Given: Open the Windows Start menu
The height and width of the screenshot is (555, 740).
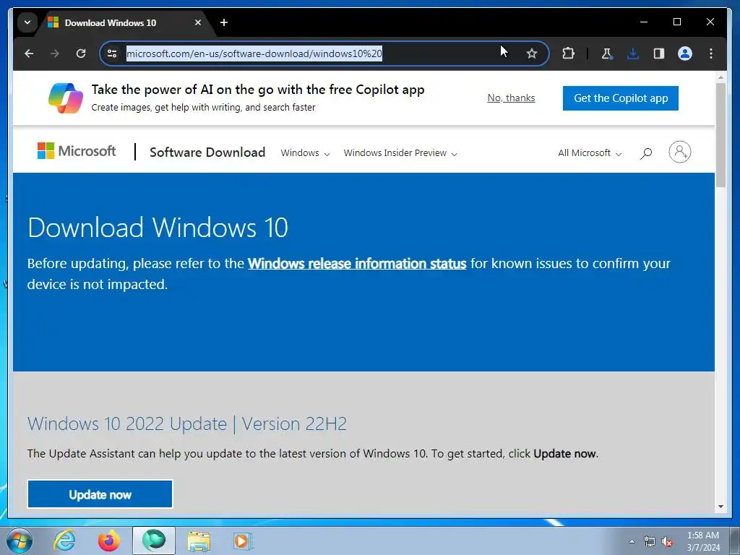Looking at the screenshot, I should (20, 541).
